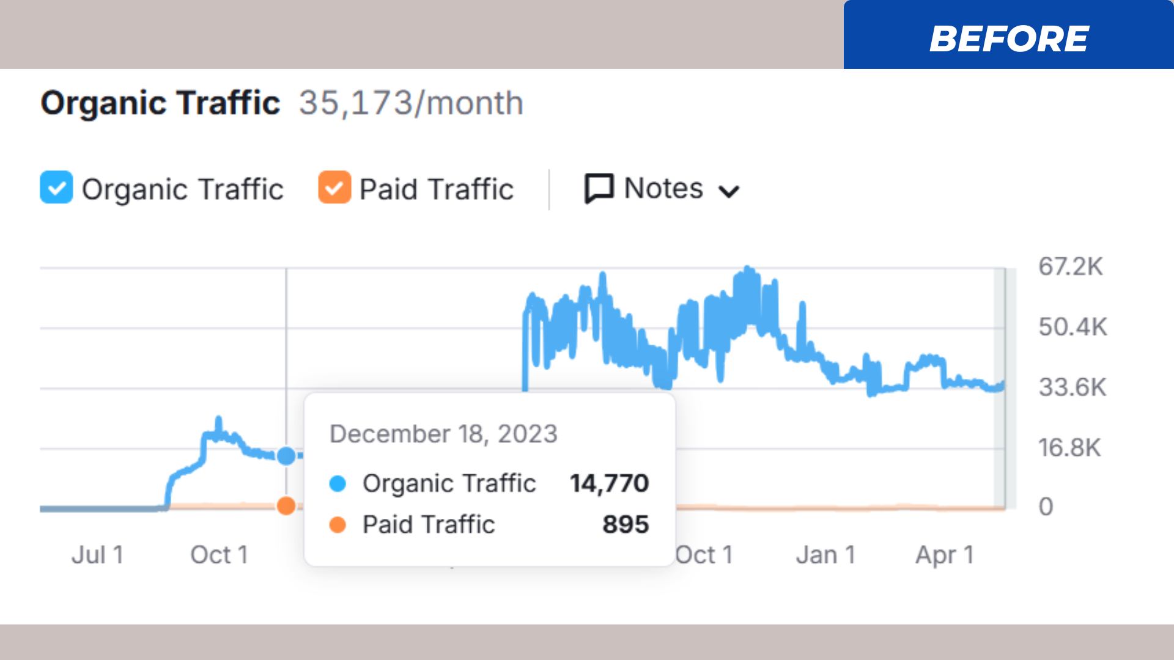
Task: Uncheck the Organic Traffic checkbox
Action: coord(56,188)
